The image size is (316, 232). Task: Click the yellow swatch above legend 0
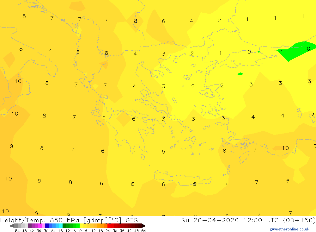point(82,226)
